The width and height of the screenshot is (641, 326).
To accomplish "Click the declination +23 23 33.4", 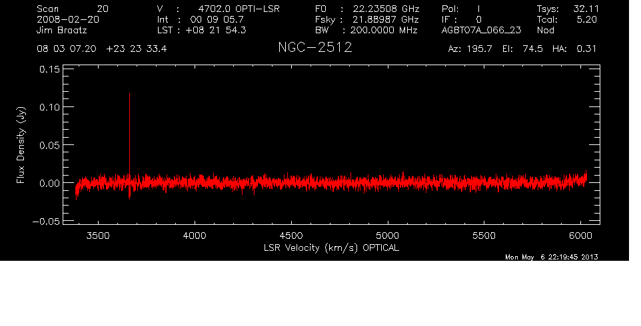I will 137,49.
